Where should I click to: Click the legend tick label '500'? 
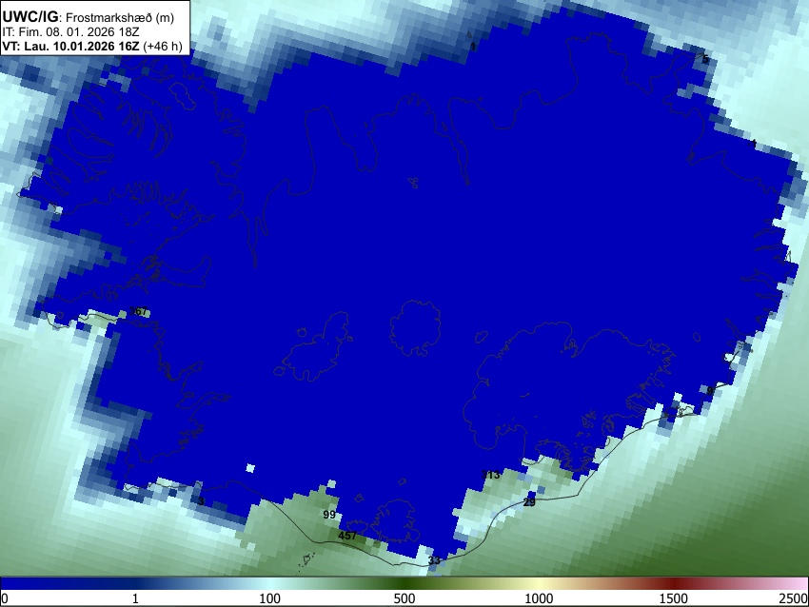404,598
